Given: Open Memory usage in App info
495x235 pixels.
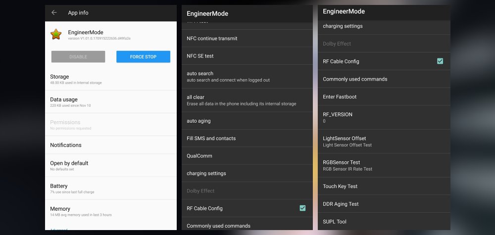Looking at the screenshot, I should tap(111, 211).
